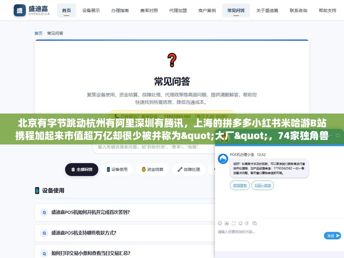Viewport: 344px width, 258px height.
Task: Click the phone icon beside 设备使用 heading
Action: [37, 190]
